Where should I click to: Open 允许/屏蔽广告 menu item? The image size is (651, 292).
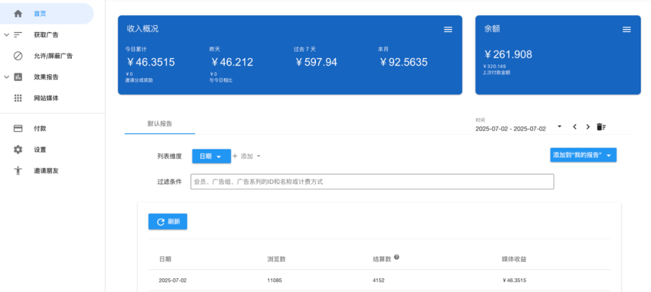[x=53, y=56]
